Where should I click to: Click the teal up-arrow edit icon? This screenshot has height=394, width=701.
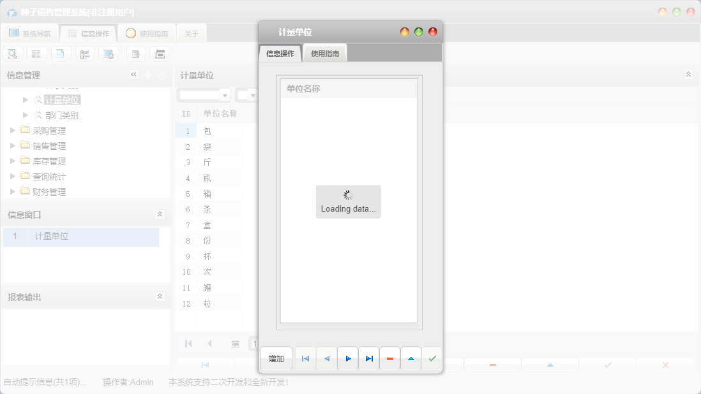coord(411,359)
